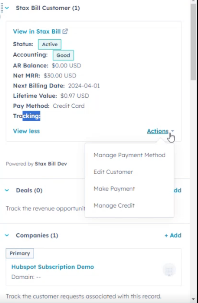This screenshot has width=198, height=303.
Task: Click Powered by Stax Bill Dev text
Action: [36, 164]
